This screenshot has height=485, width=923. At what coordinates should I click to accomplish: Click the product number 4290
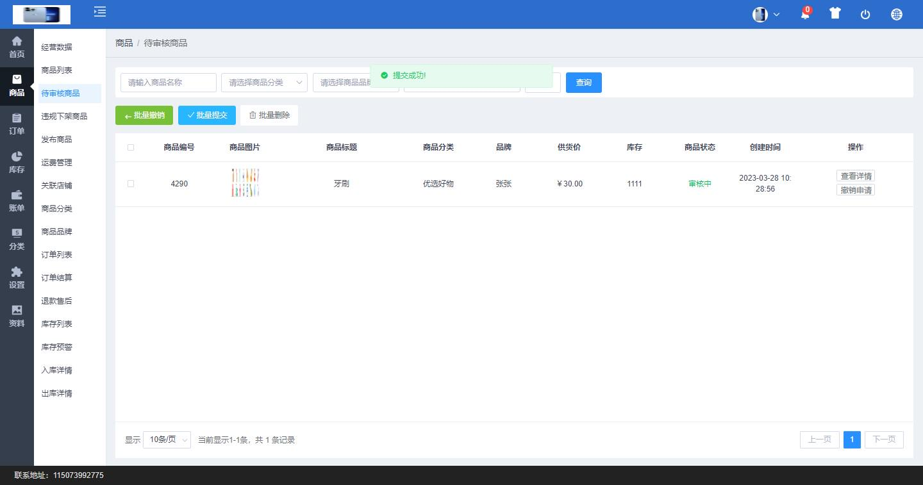tap(179, 184)
